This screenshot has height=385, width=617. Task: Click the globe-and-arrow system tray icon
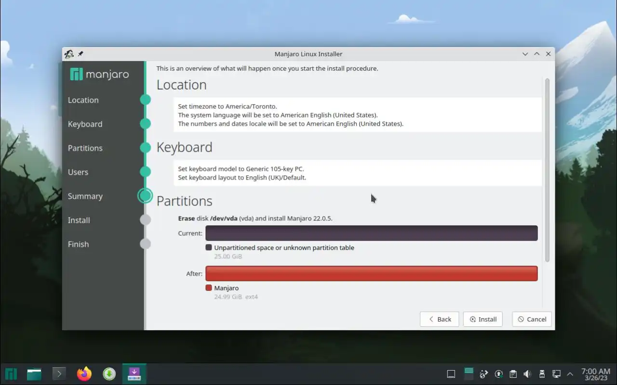(x=484, y=374)
